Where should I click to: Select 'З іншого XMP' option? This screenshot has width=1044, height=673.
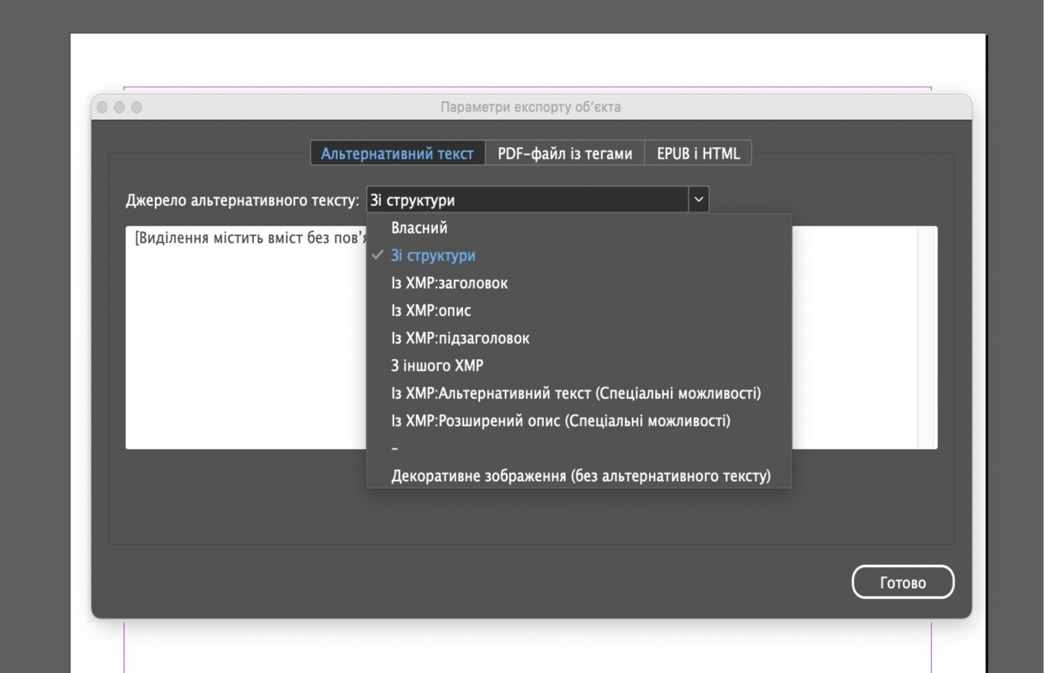click(x=437, y=366)
